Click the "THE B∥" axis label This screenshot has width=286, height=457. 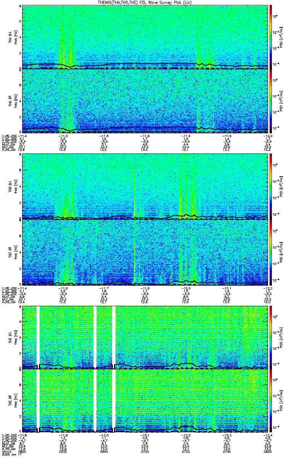[10, 401]
